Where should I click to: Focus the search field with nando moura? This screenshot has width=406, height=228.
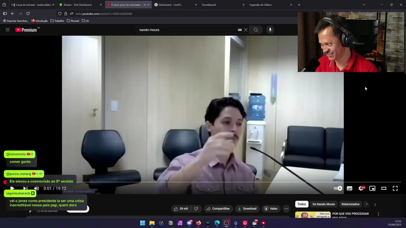tap(187, 30)
